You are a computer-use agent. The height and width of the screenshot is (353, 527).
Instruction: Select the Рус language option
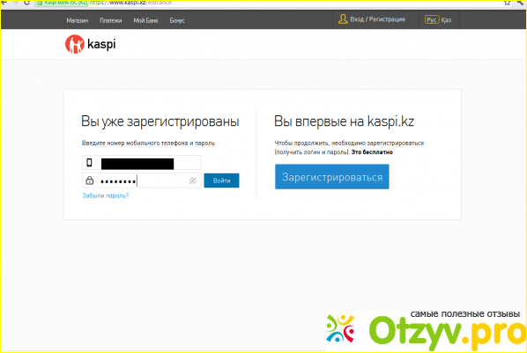click(432, 20)
